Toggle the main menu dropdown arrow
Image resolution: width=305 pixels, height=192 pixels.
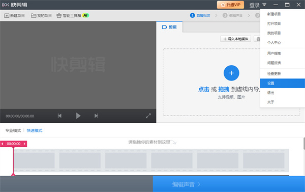point(264,5)
